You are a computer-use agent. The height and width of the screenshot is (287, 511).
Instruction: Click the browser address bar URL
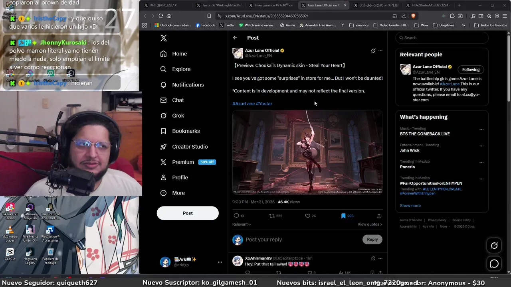[x=303, y=16]
